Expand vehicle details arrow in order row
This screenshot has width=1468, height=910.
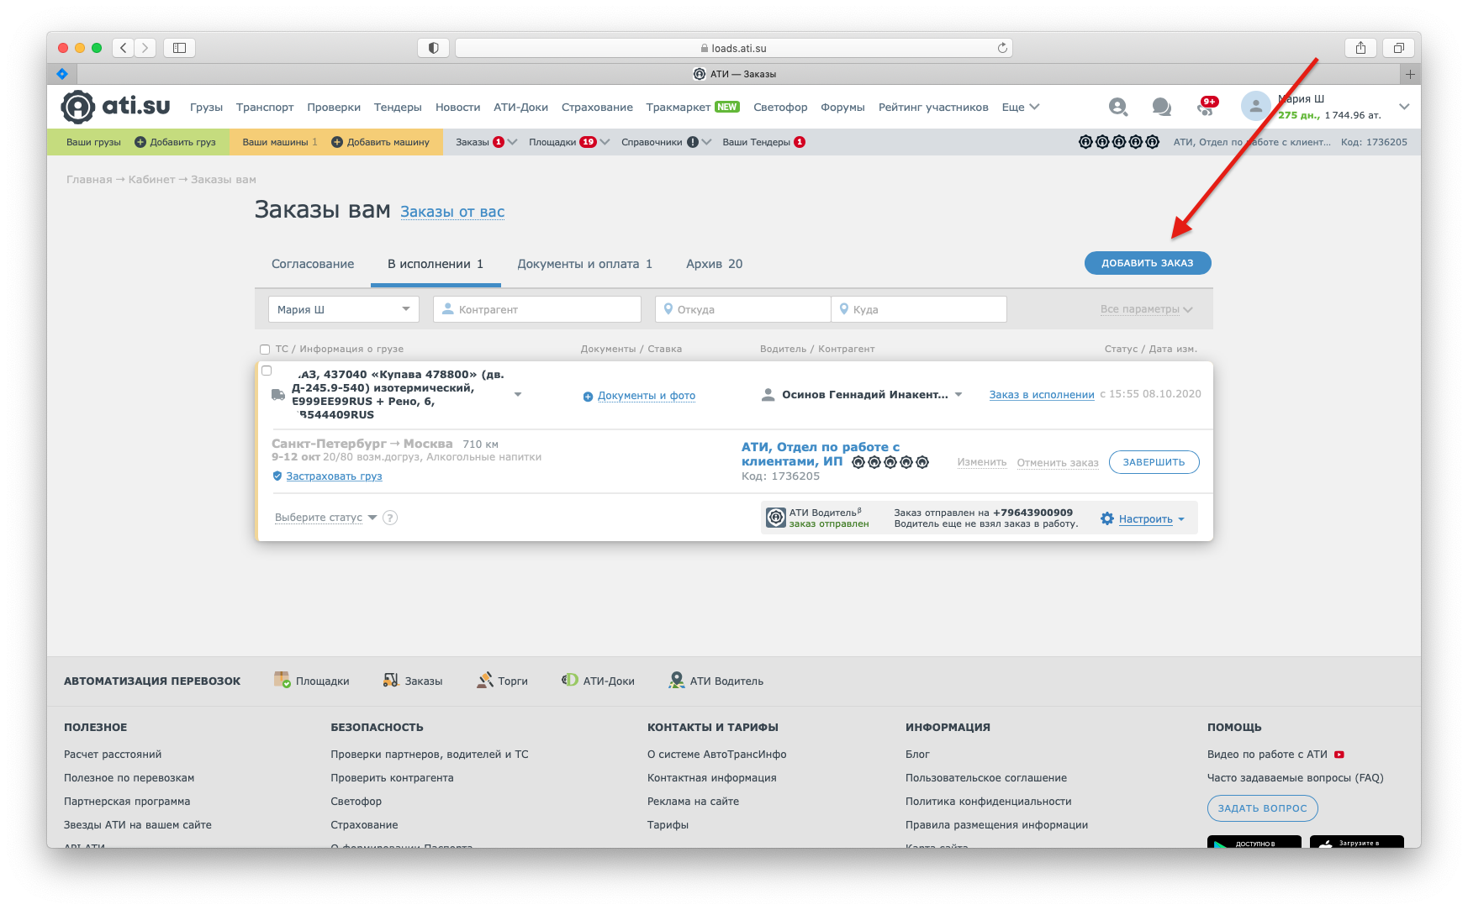point(518,394)
